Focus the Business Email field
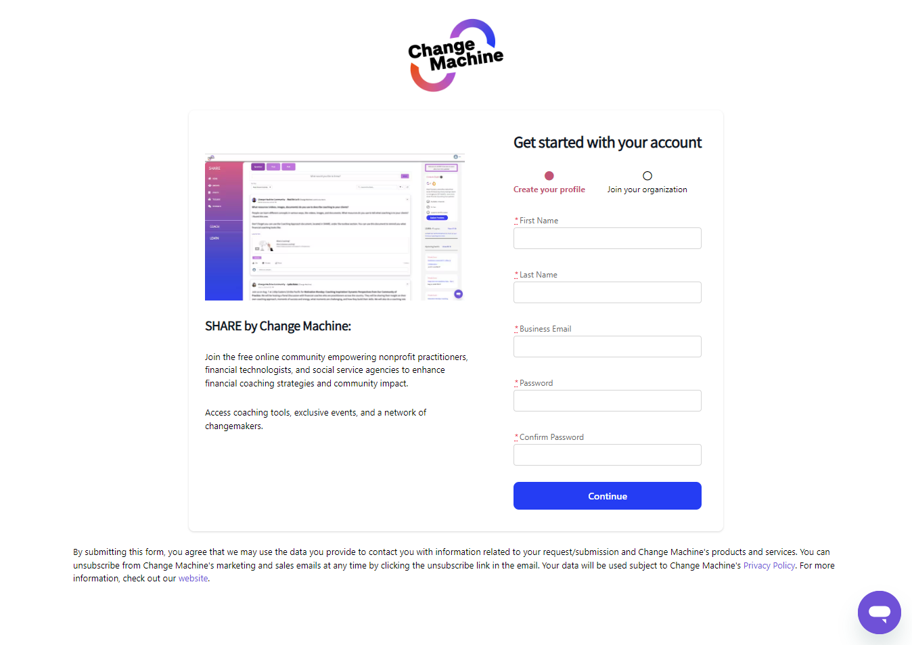 (x=608, y=347)
